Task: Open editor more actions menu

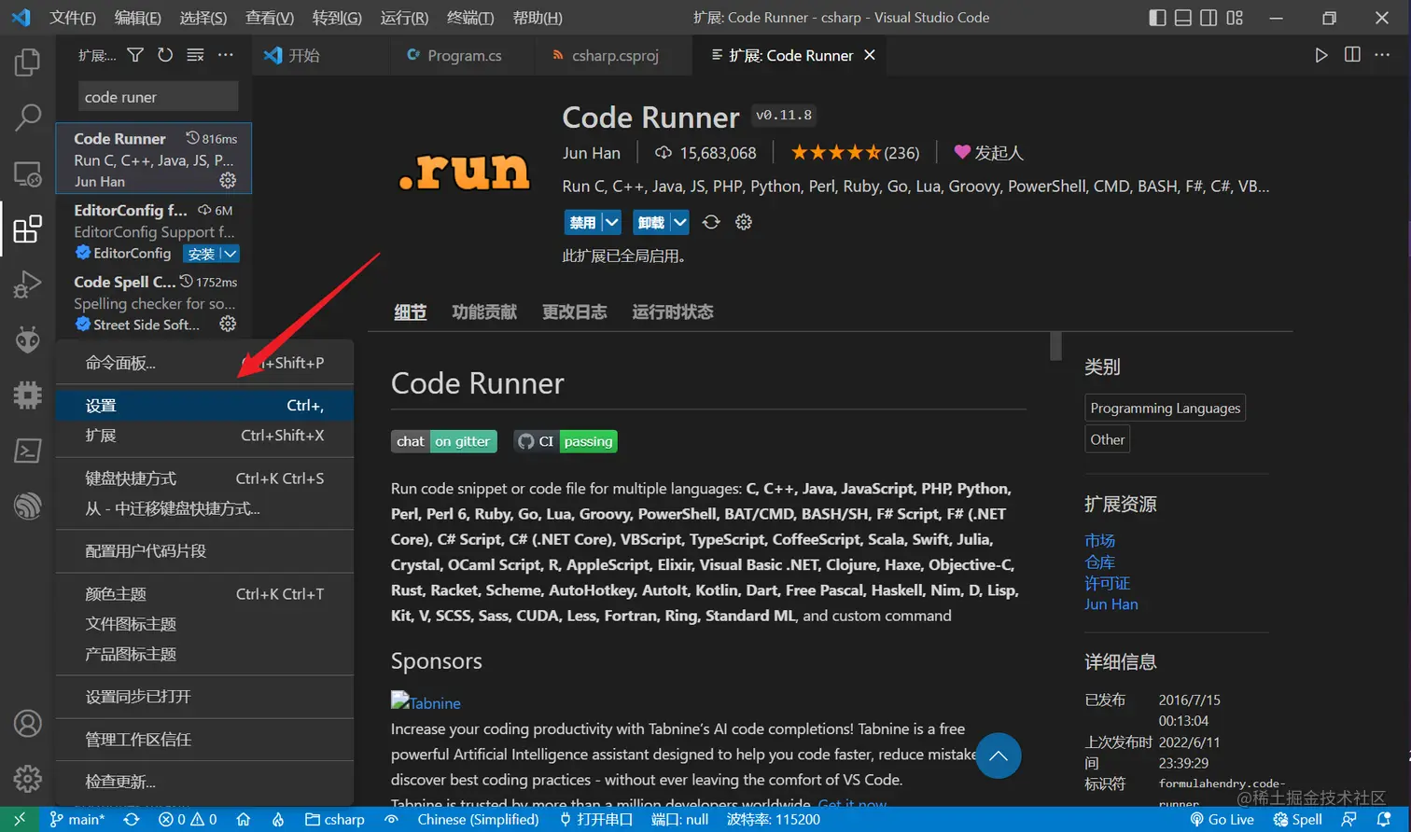Action: 1382,55
